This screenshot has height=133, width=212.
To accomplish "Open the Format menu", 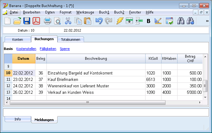I will tap(66, 12).
